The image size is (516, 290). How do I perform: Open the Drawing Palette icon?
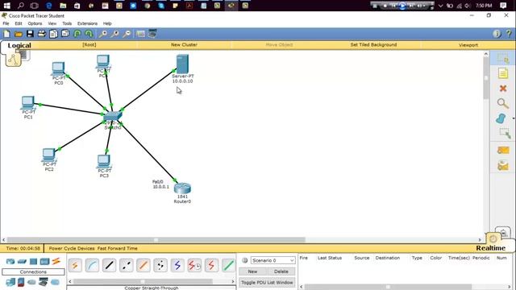point(140,34)
